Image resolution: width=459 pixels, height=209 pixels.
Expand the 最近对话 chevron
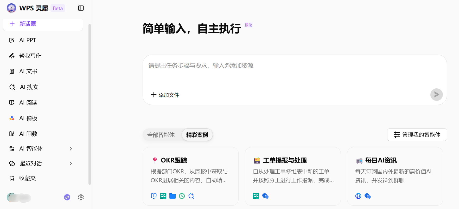[x=71, y=164]
